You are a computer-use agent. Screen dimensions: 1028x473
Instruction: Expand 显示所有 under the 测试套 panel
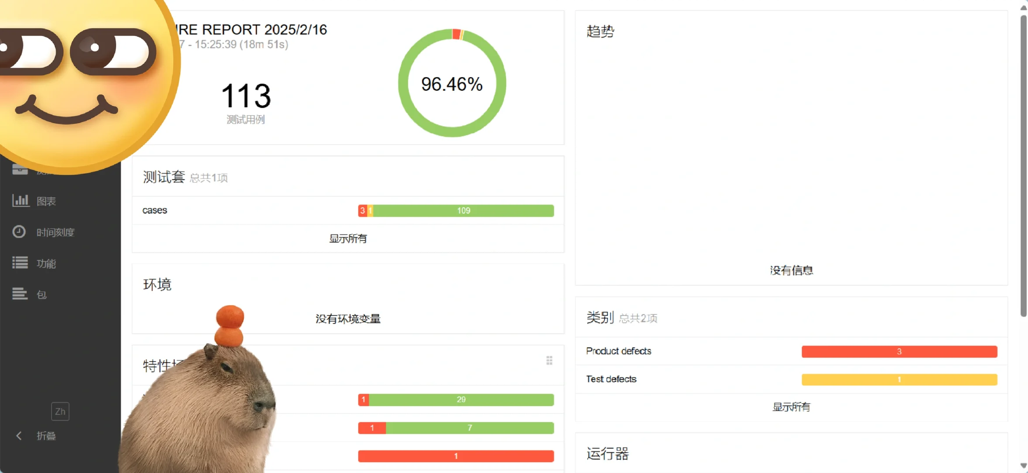click(x=347, y=239)
